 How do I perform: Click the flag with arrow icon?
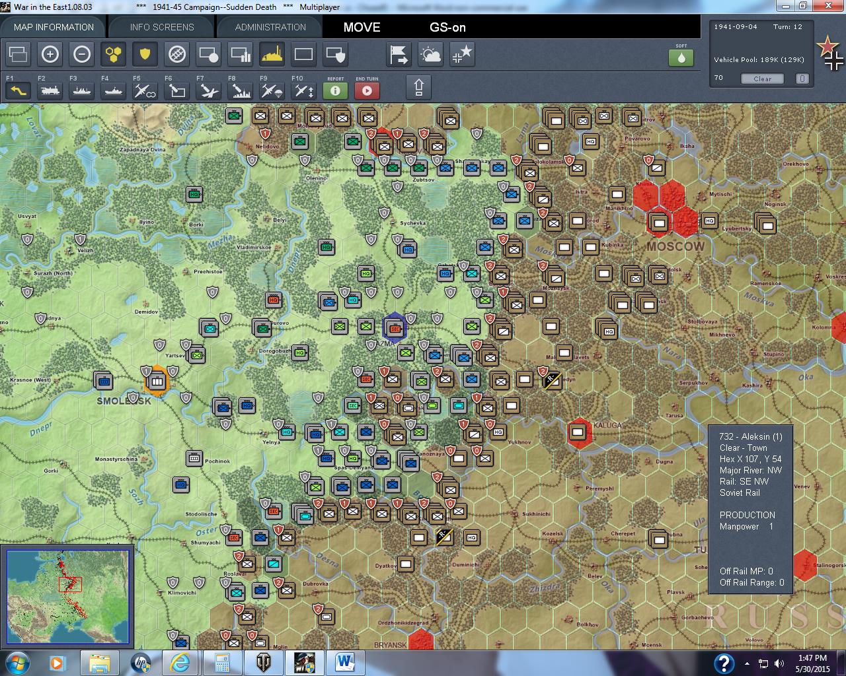(399, 54)
